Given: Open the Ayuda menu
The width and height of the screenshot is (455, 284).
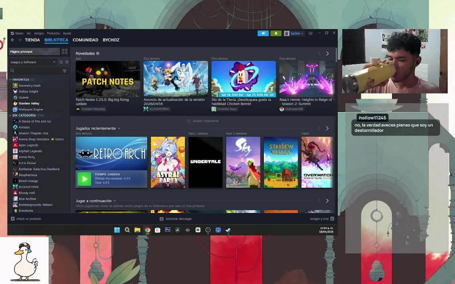Looking at the screenshot, I should coord(67,33).
